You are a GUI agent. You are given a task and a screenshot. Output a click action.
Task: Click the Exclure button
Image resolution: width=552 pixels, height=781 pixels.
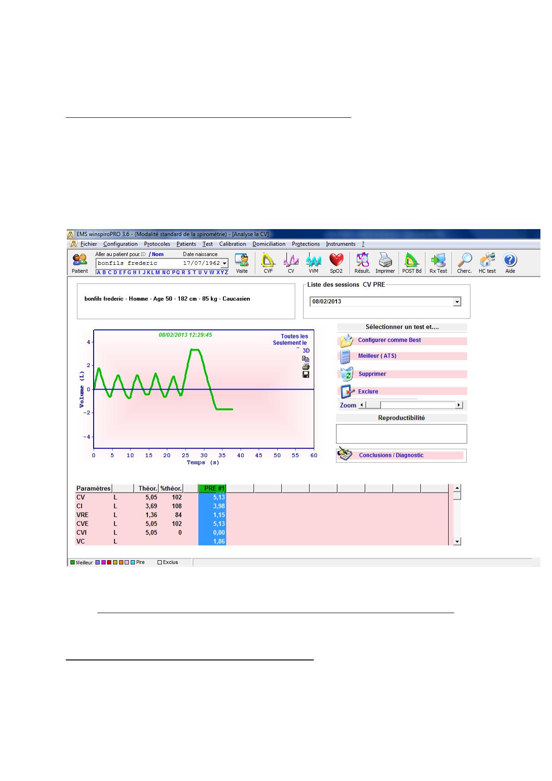(x=368, y=392)
